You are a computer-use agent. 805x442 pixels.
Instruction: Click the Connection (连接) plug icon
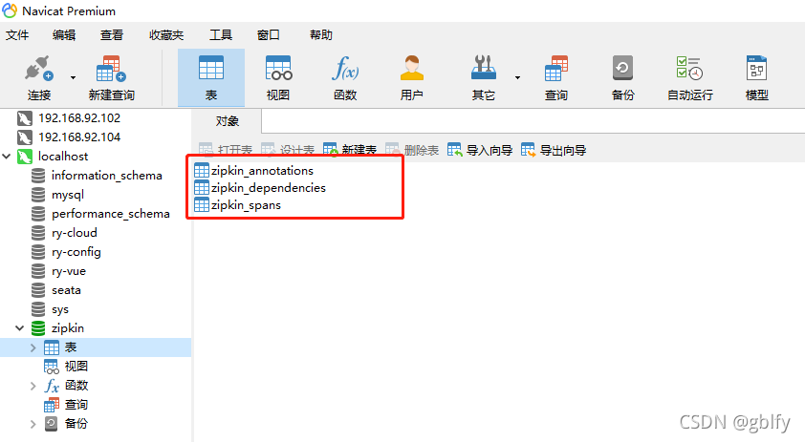(39, 69)
